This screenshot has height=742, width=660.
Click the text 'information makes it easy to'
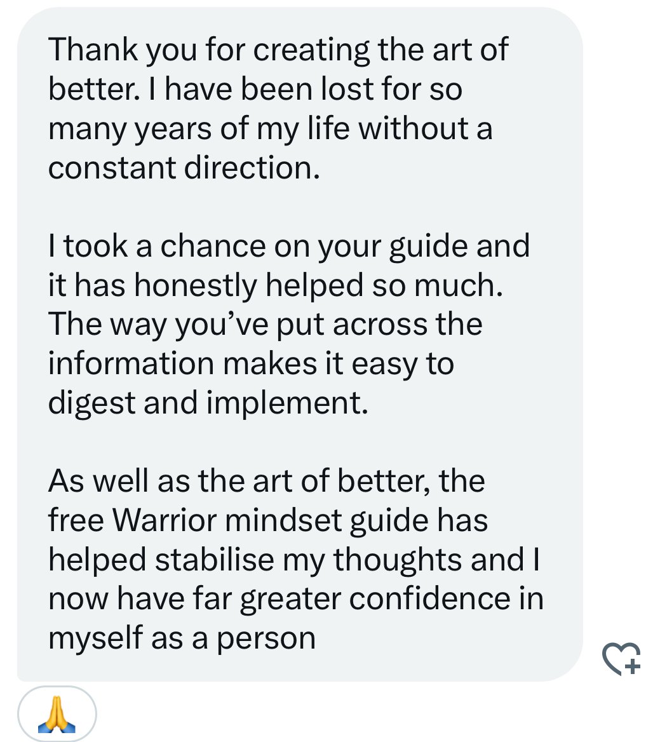click(251, 365)
